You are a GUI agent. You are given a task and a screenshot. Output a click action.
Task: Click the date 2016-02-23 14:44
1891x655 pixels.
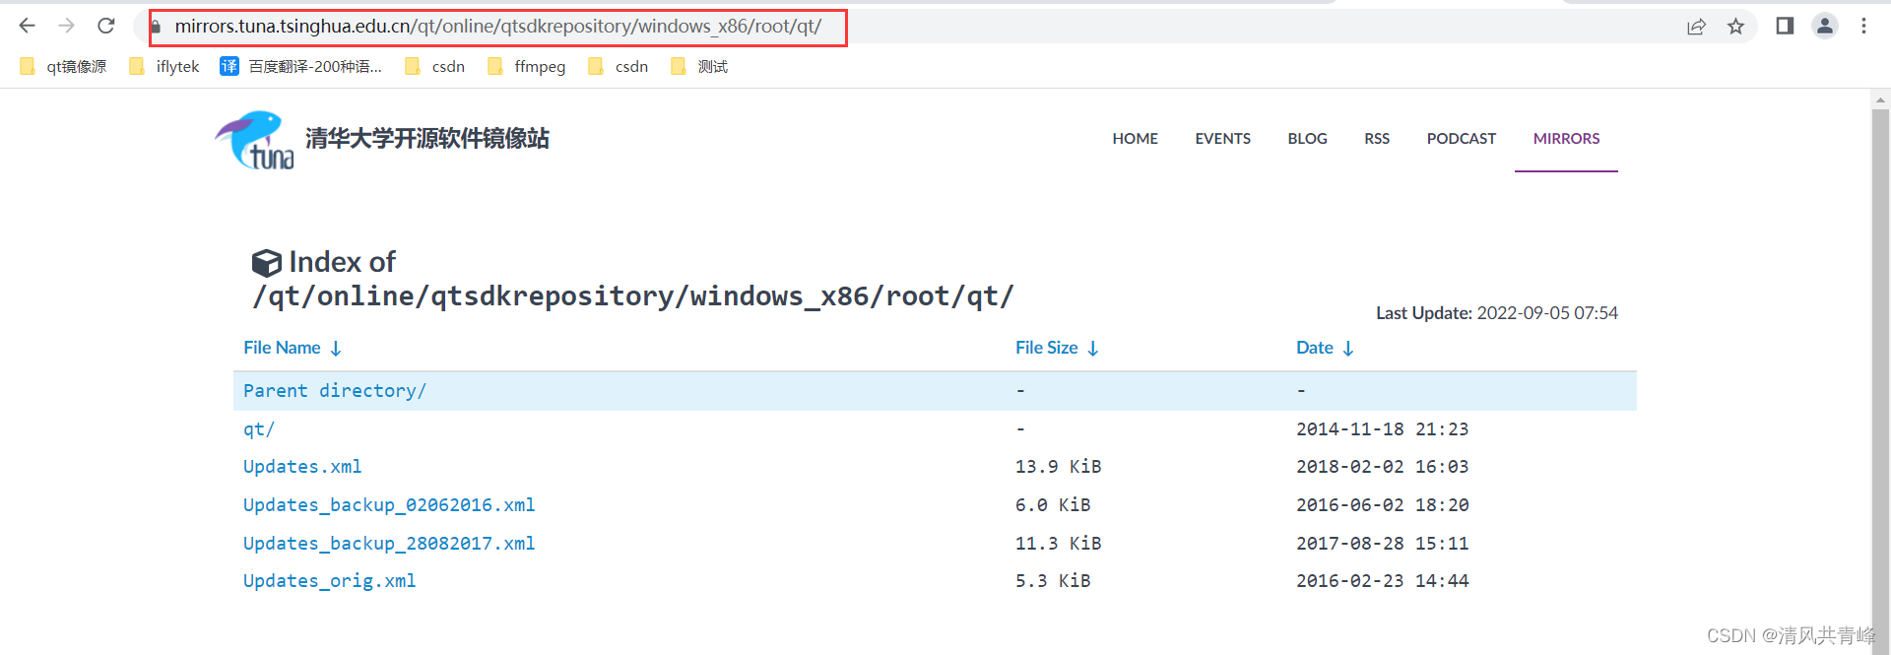click(x=1383, y=581)
